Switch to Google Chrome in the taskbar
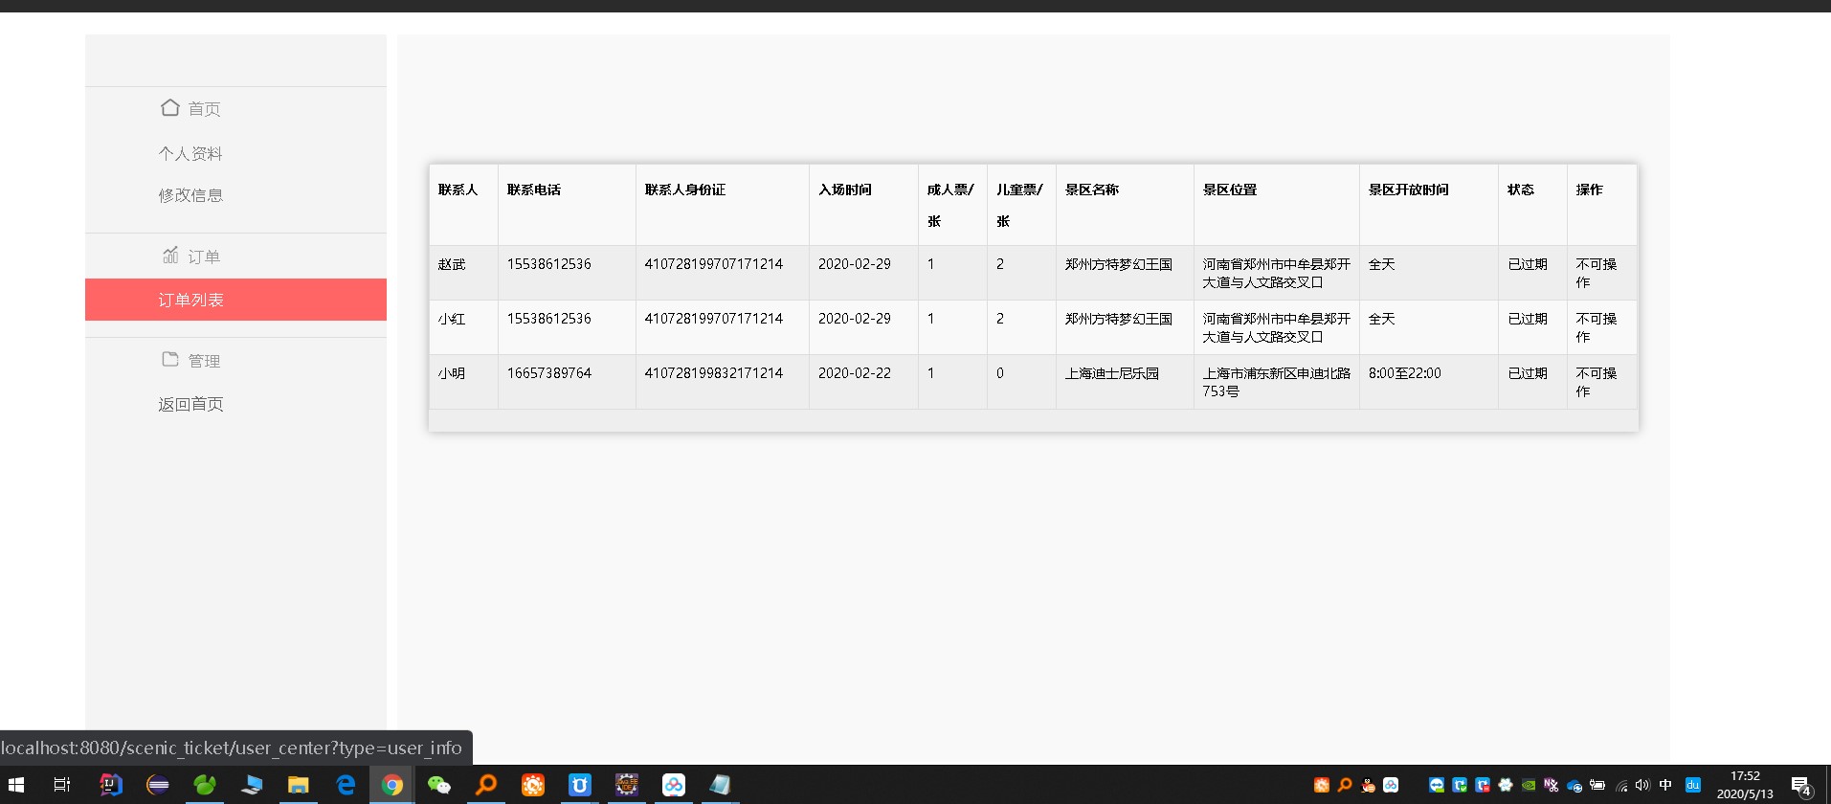 [x=392, y=785]
